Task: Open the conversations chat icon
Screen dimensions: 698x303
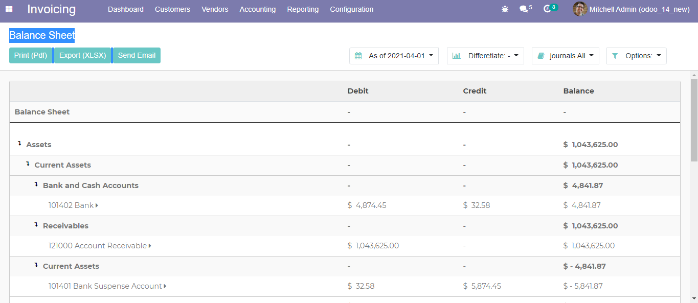Action: point(524,9)
